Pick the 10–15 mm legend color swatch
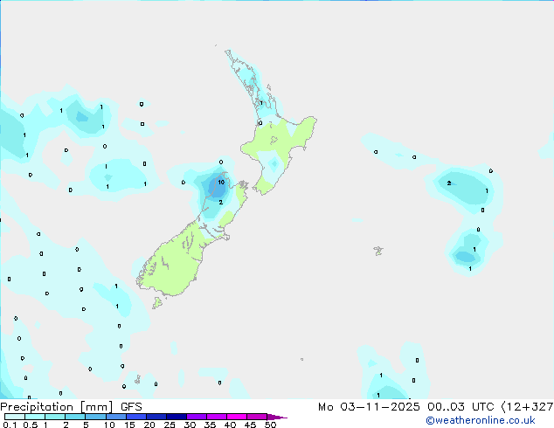Screen dimensions: 554x428 [x=115, y=417]
